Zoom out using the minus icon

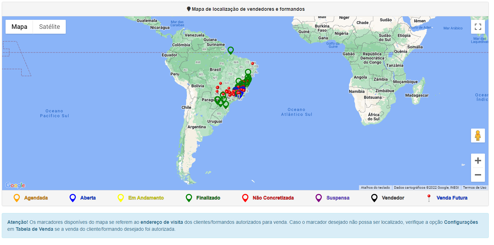click(478, 175)
